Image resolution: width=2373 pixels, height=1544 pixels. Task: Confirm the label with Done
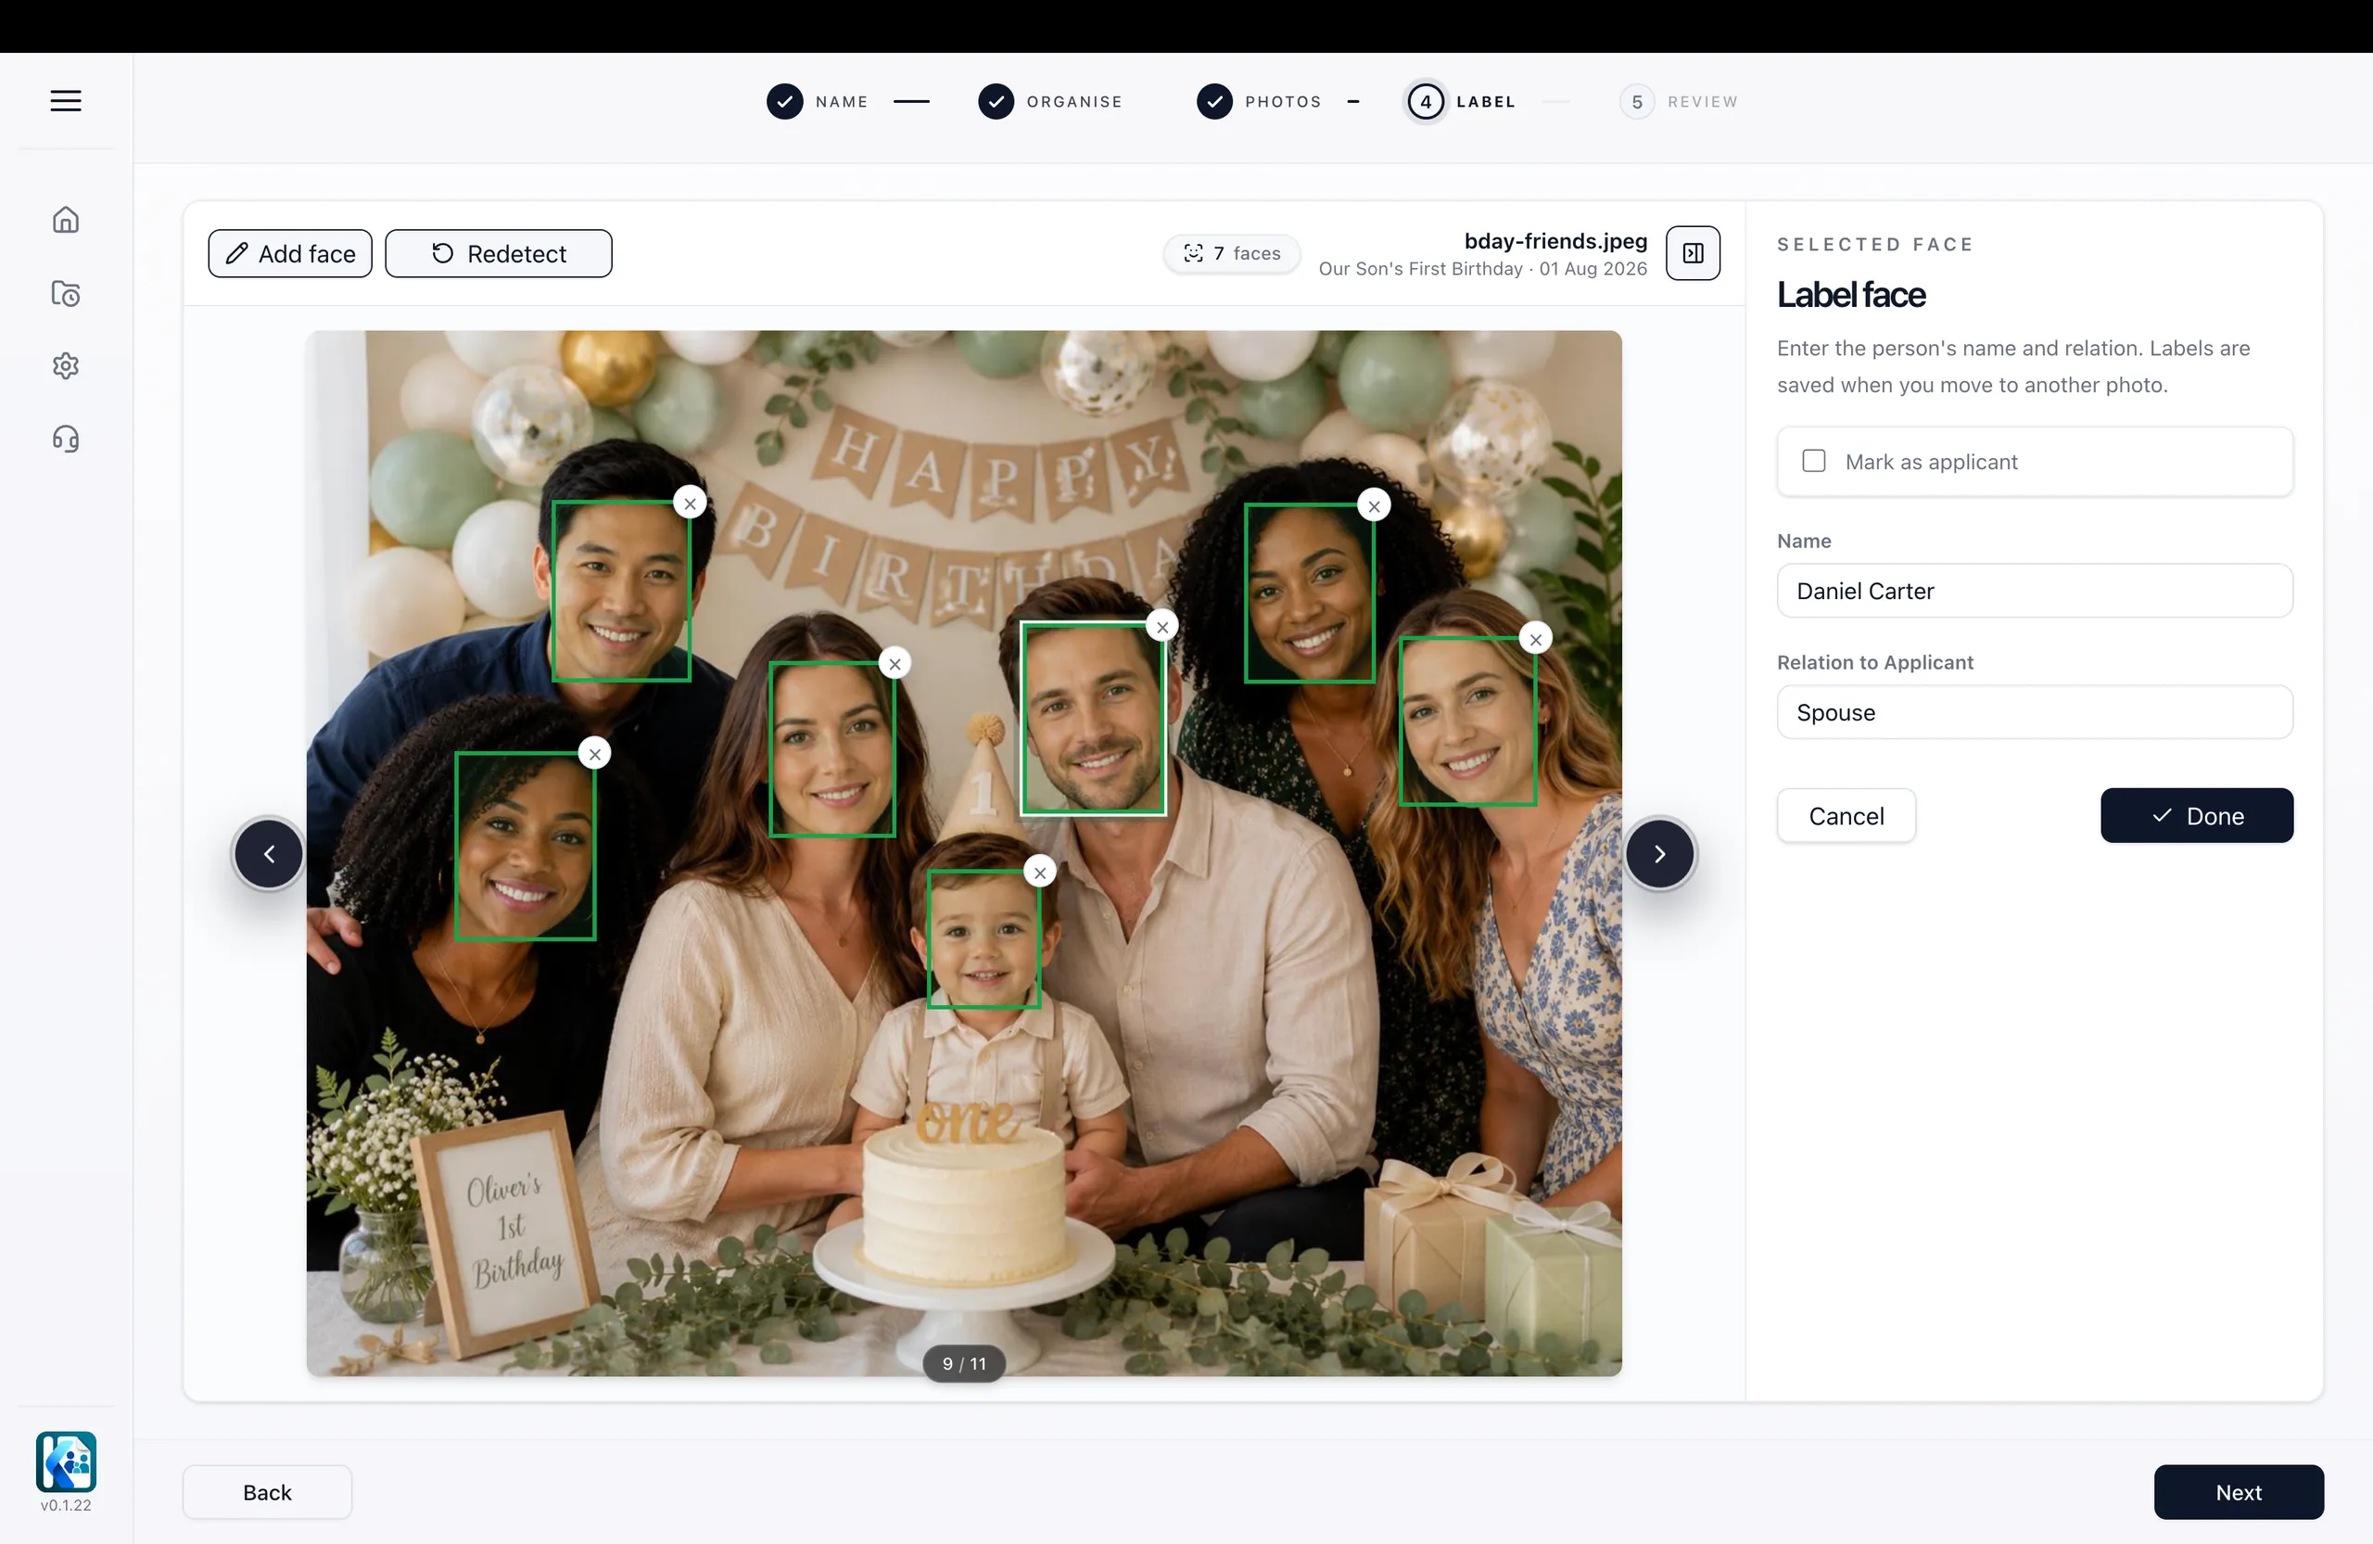(2197, 816)
